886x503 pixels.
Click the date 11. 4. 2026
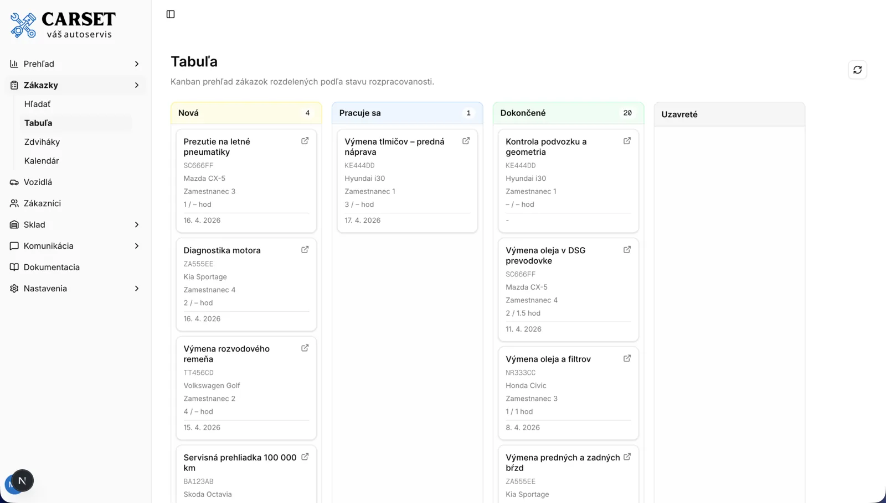[x=523, y=329]
